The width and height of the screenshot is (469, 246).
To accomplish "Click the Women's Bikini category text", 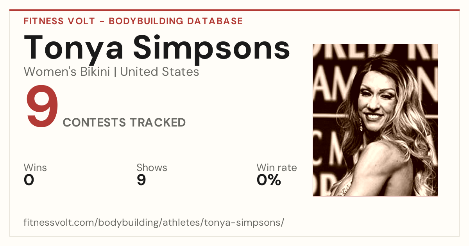I will pos(67,72).
